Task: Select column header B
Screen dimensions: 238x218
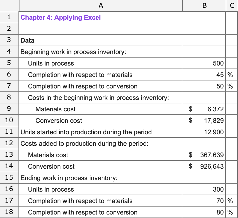Action: pos(204,5)
